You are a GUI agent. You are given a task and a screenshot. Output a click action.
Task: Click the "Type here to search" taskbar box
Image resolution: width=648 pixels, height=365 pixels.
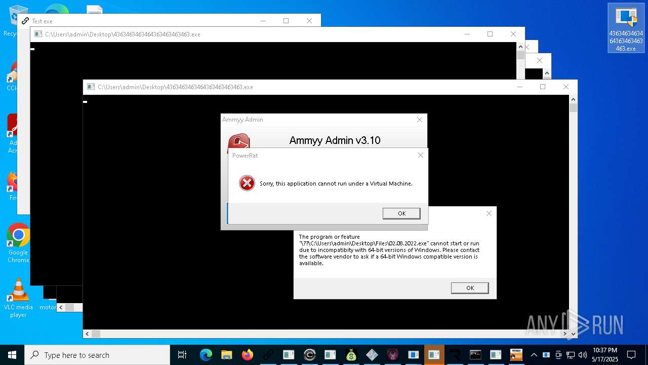coord(97,355)
